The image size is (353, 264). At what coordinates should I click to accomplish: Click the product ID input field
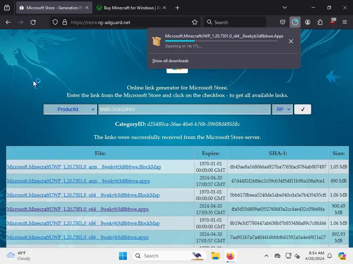[184, 109]
